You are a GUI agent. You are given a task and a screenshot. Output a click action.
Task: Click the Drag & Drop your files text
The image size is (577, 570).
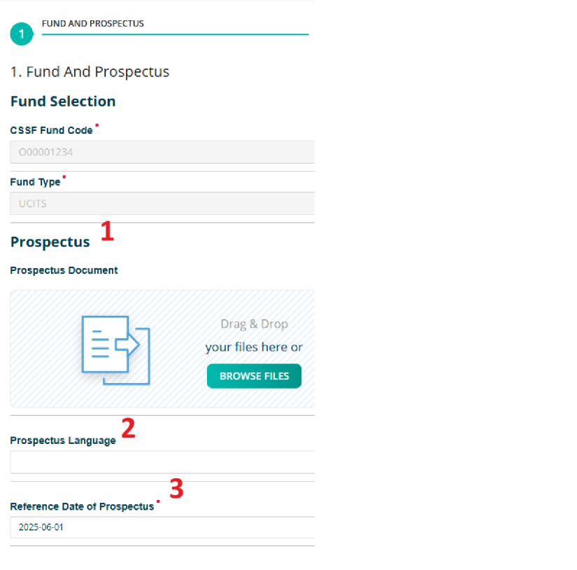click(254, 336)
